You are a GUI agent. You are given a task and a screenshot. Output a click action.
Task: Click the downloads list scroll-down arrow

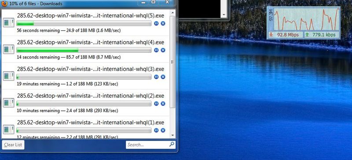172,135
